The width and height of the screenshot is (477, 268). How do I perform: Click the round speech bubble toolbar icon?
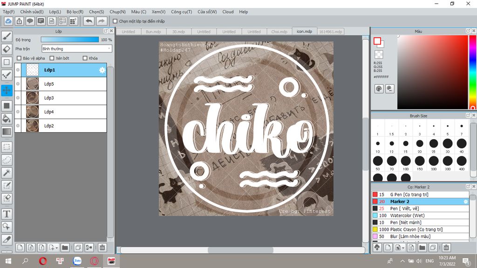tap(30, 21)
